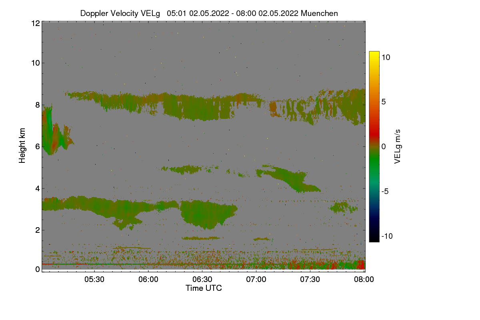
Task: Click the '10' height axis tick label
Action: coord(35,63)
